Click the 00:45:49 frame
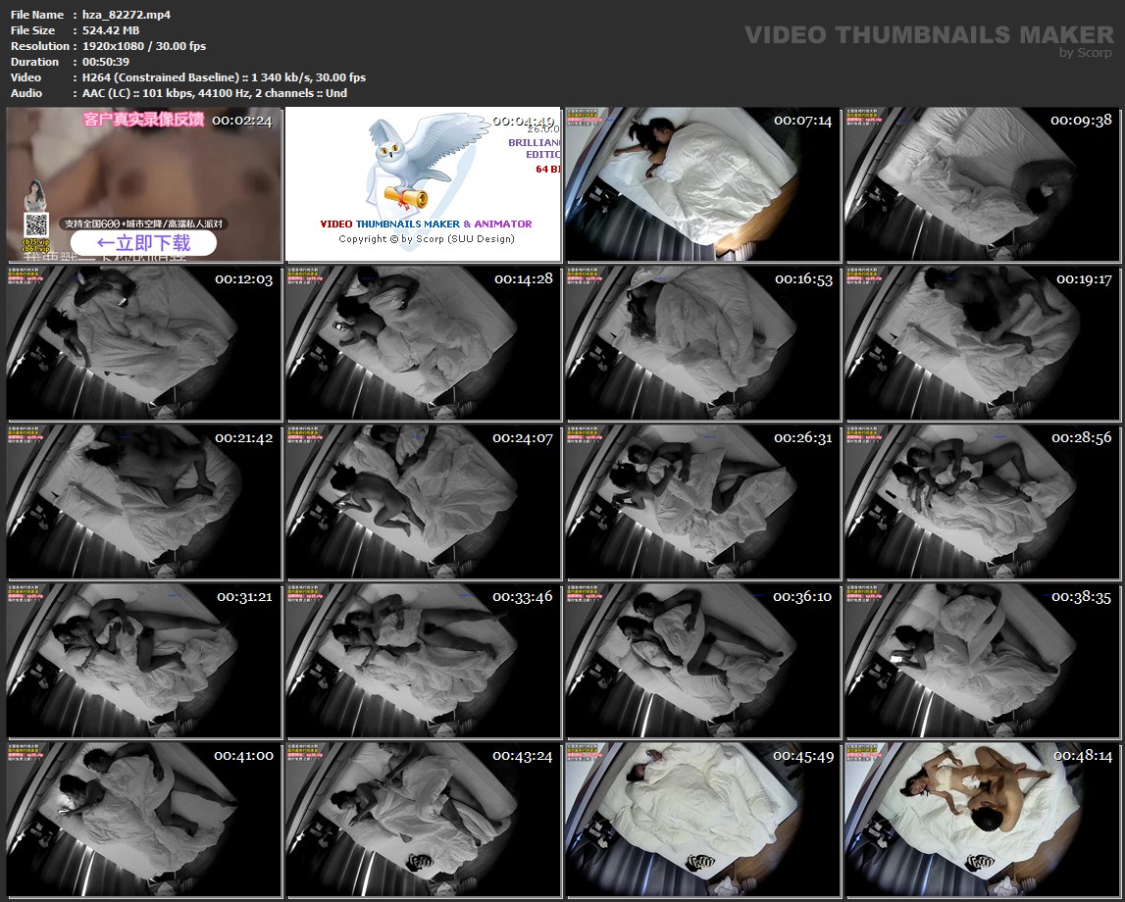Image resolution: width=1125 pixels, height=902 pixels. 702,820
